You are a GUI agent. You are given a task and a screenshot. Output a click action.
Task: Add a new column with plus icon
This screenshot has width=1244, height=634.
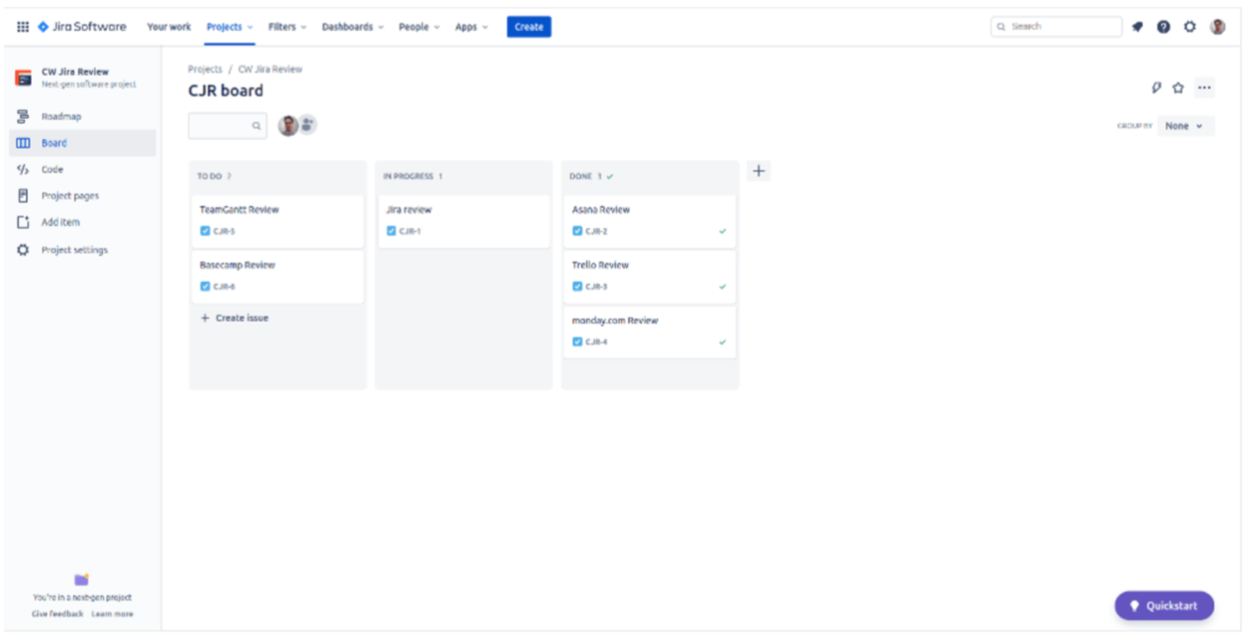coord(758,171)
